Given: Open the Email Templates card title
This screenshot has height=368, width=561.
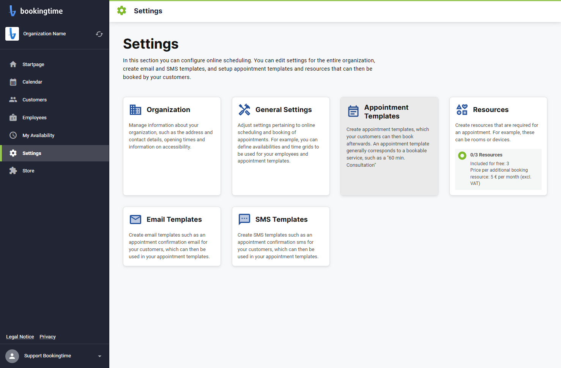Looking at the screenshot, I should pos(174,220).
